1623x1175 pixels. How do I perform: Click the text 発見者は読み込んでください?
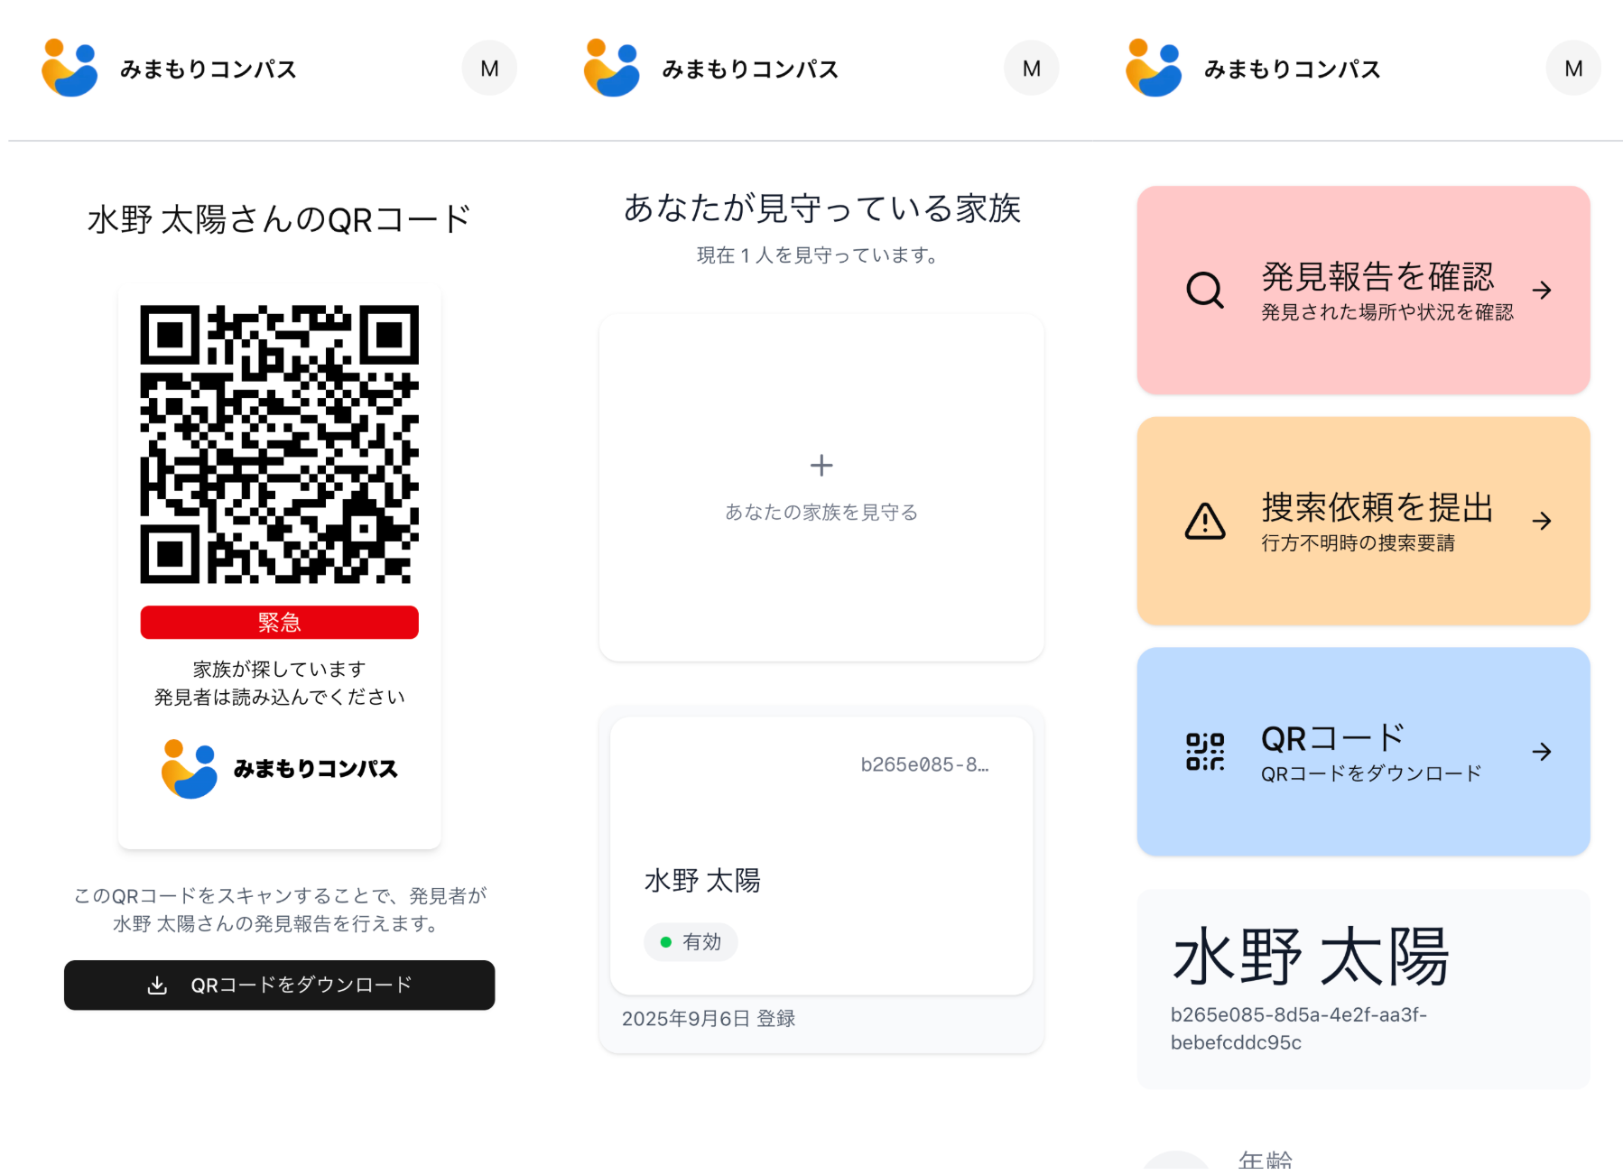point(280,697)
